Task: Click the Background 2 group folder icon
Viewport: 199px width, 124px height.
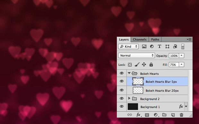Action: [x=134, y=99]
